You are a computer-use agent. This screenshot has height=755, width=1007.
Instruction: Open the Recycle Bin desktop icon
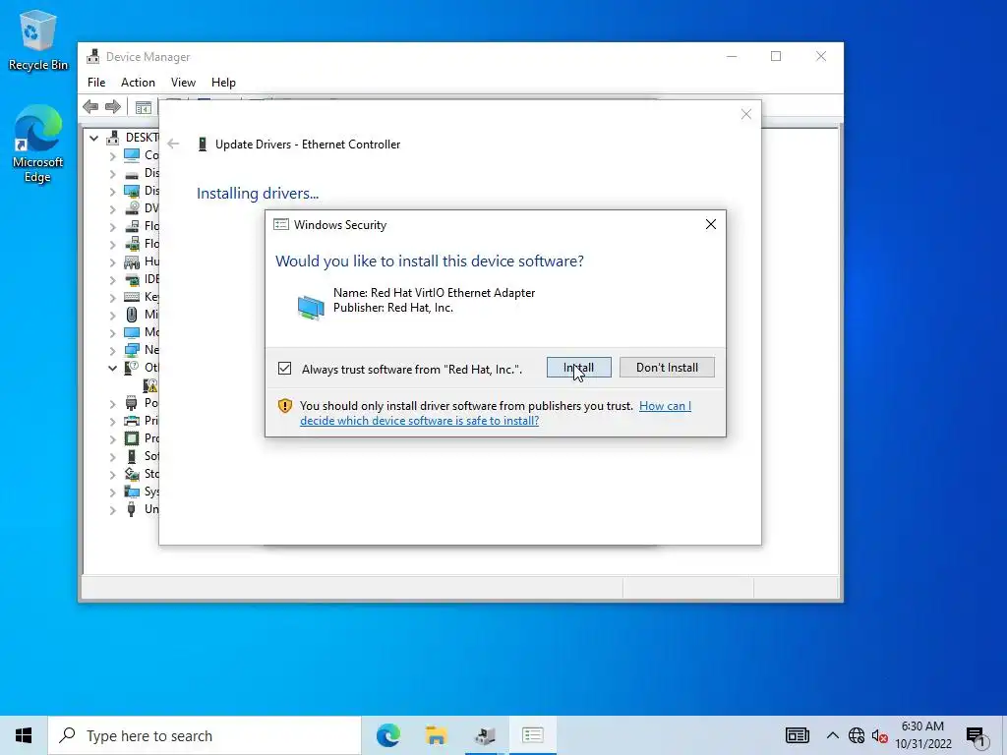point(38,40)
